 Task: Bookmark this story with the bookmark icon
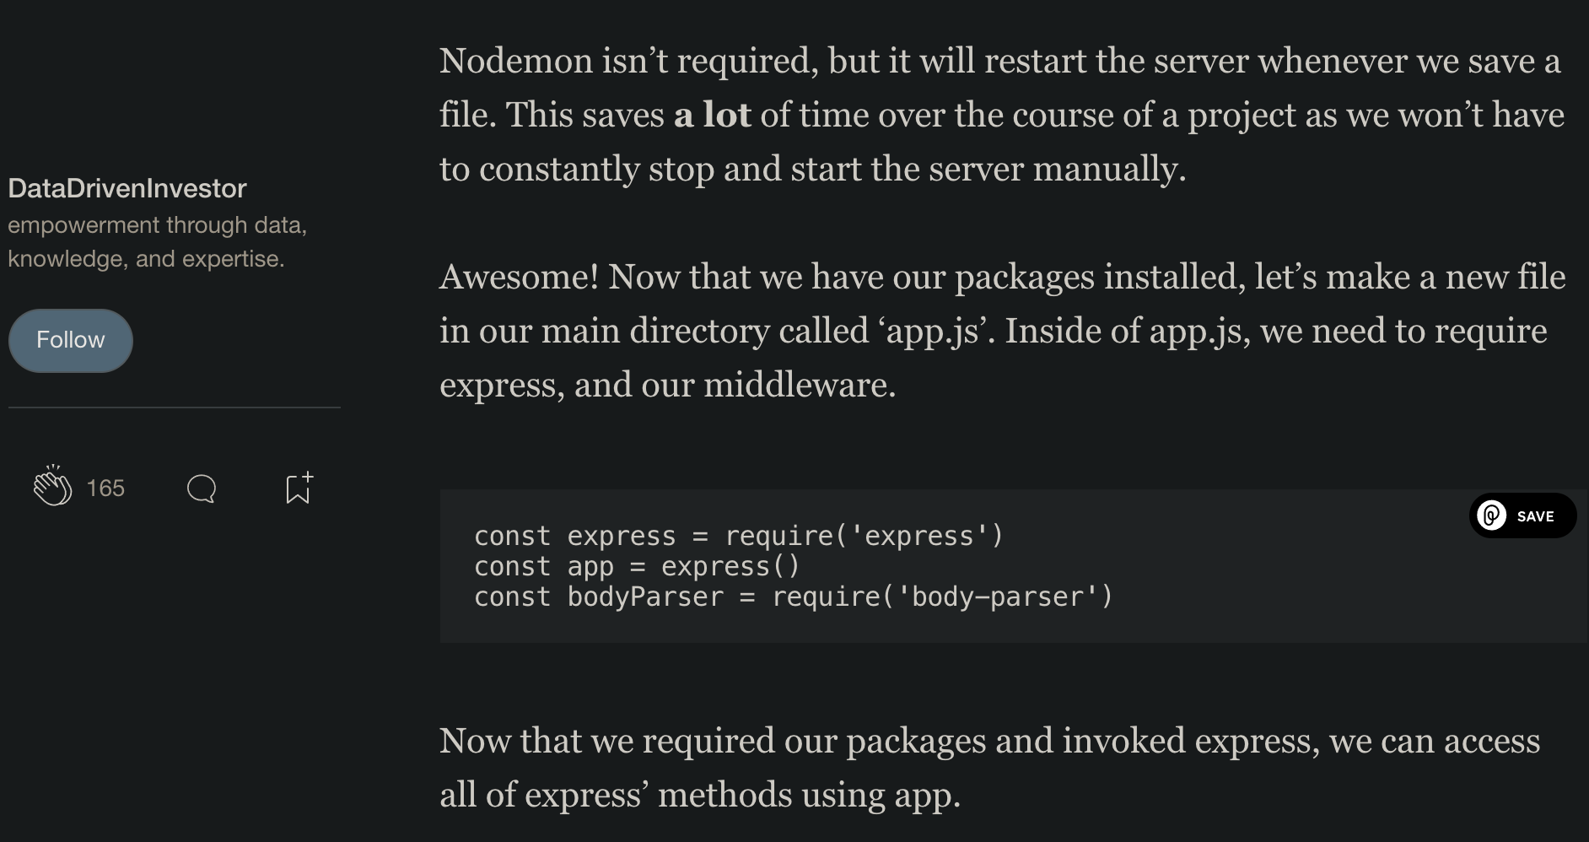tap(299, 488)
